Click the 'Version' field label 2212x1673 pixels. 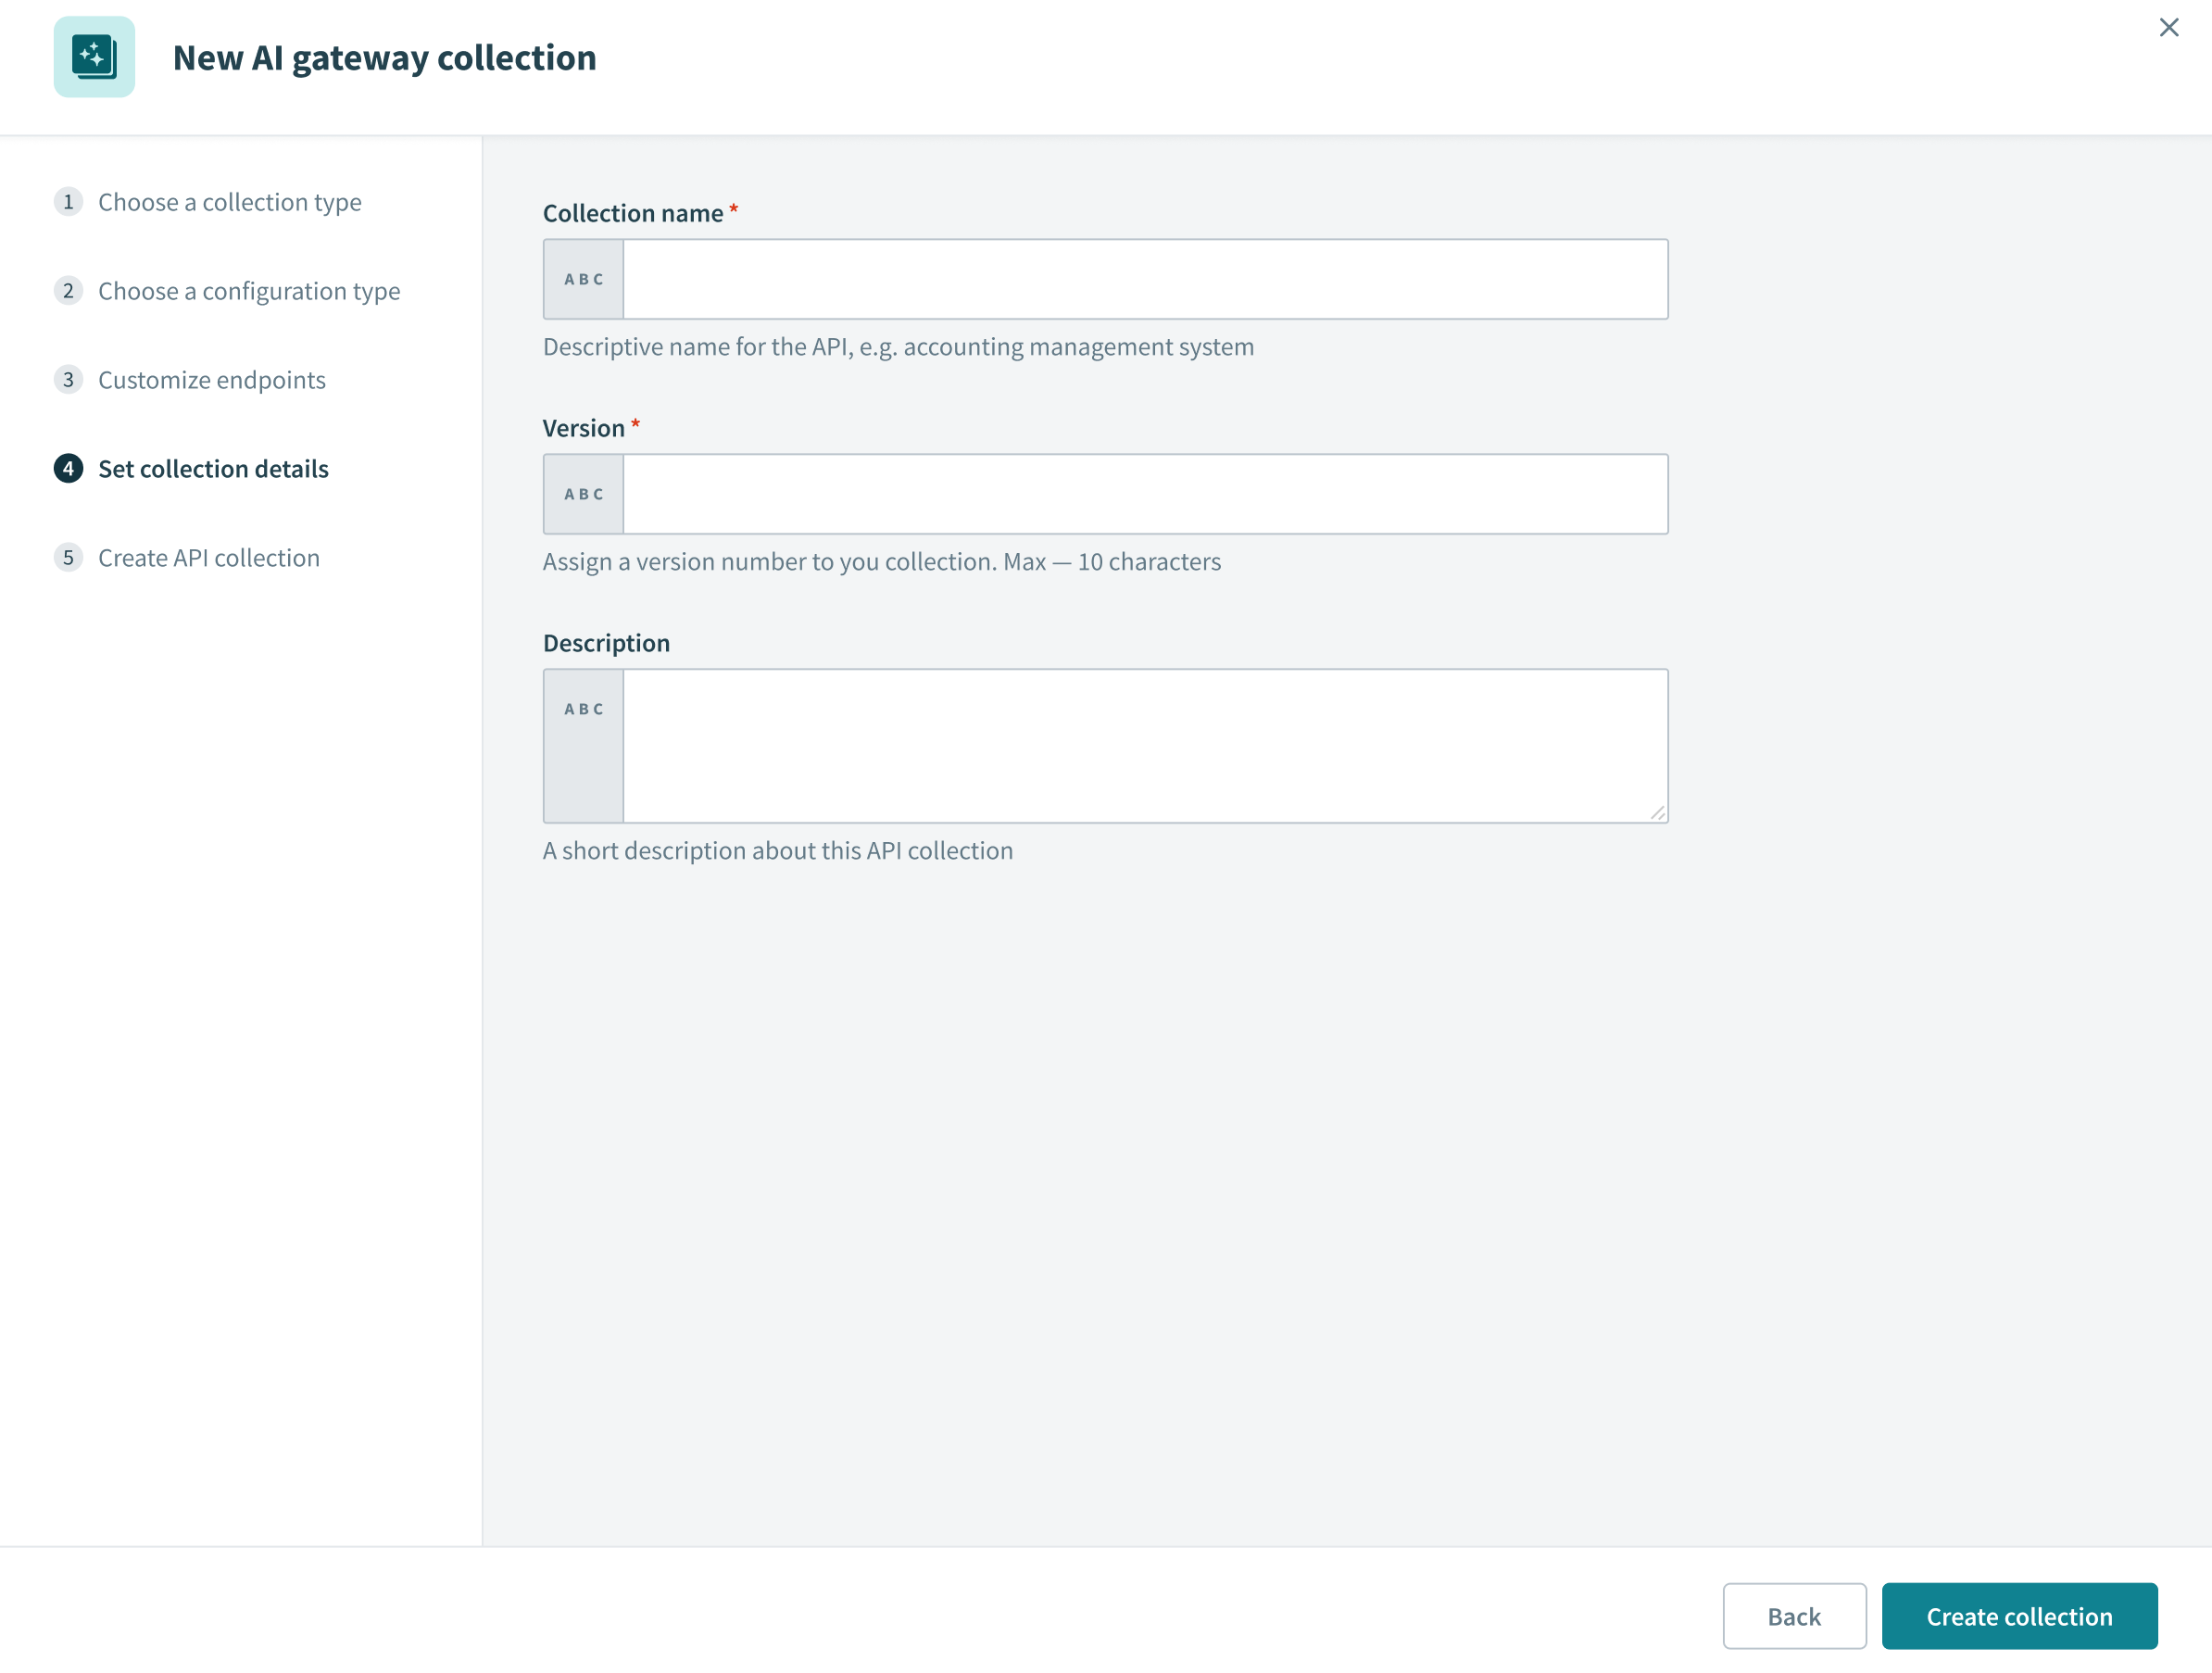(584, 428)
